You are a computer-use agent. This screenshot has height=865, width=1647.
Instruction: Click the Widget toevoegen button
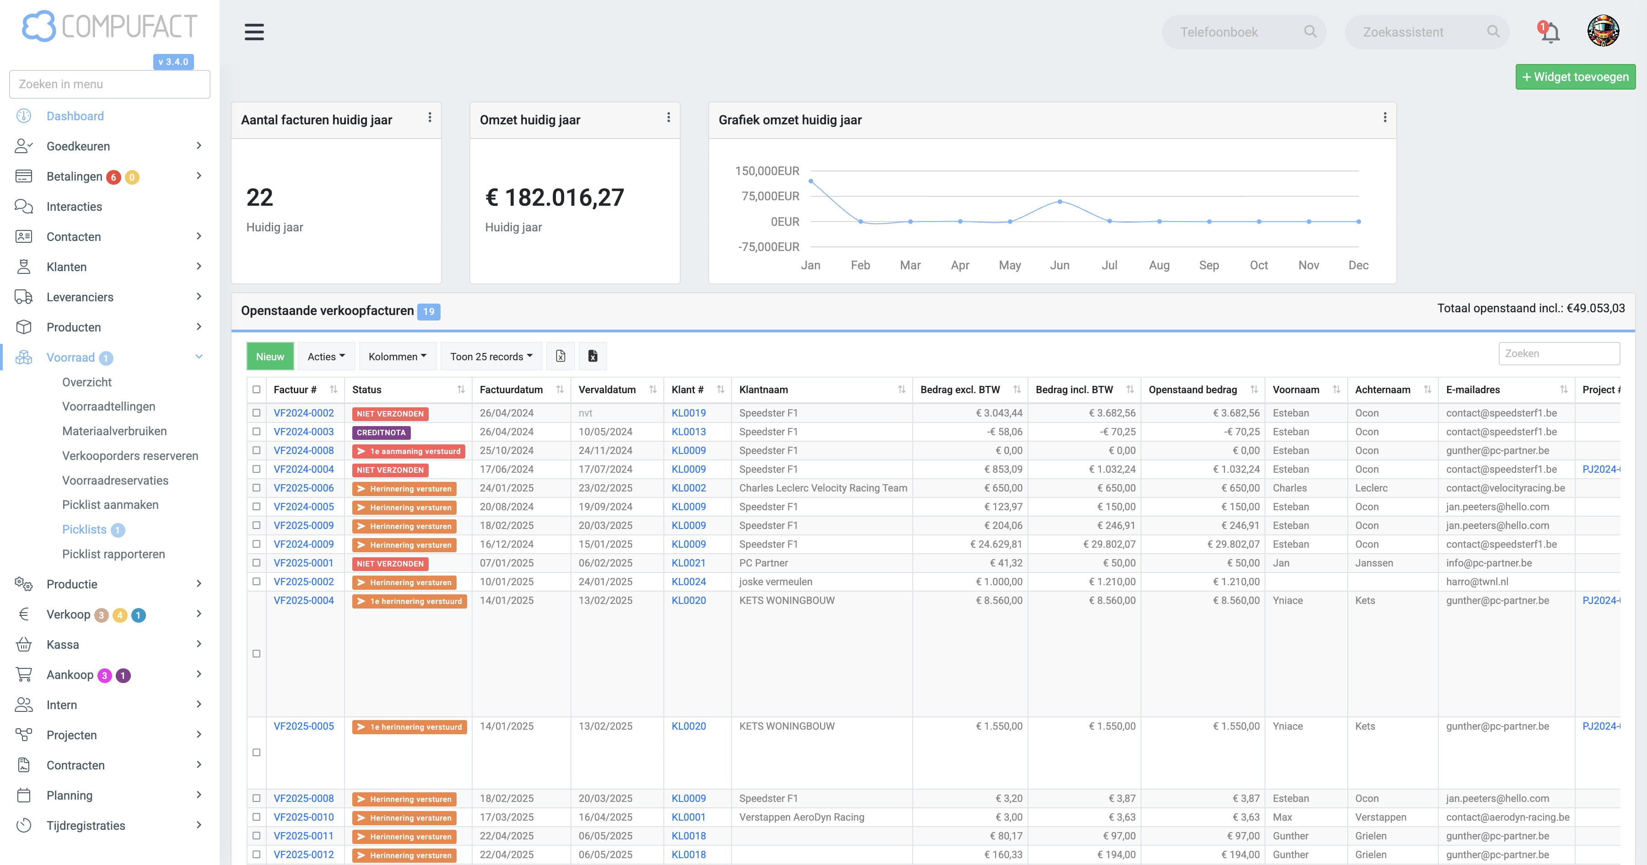1575,77
